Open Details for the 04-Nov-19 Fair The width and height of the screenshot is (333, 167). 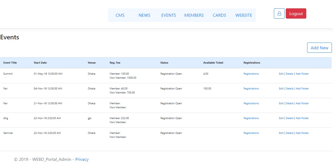[290, 89]
